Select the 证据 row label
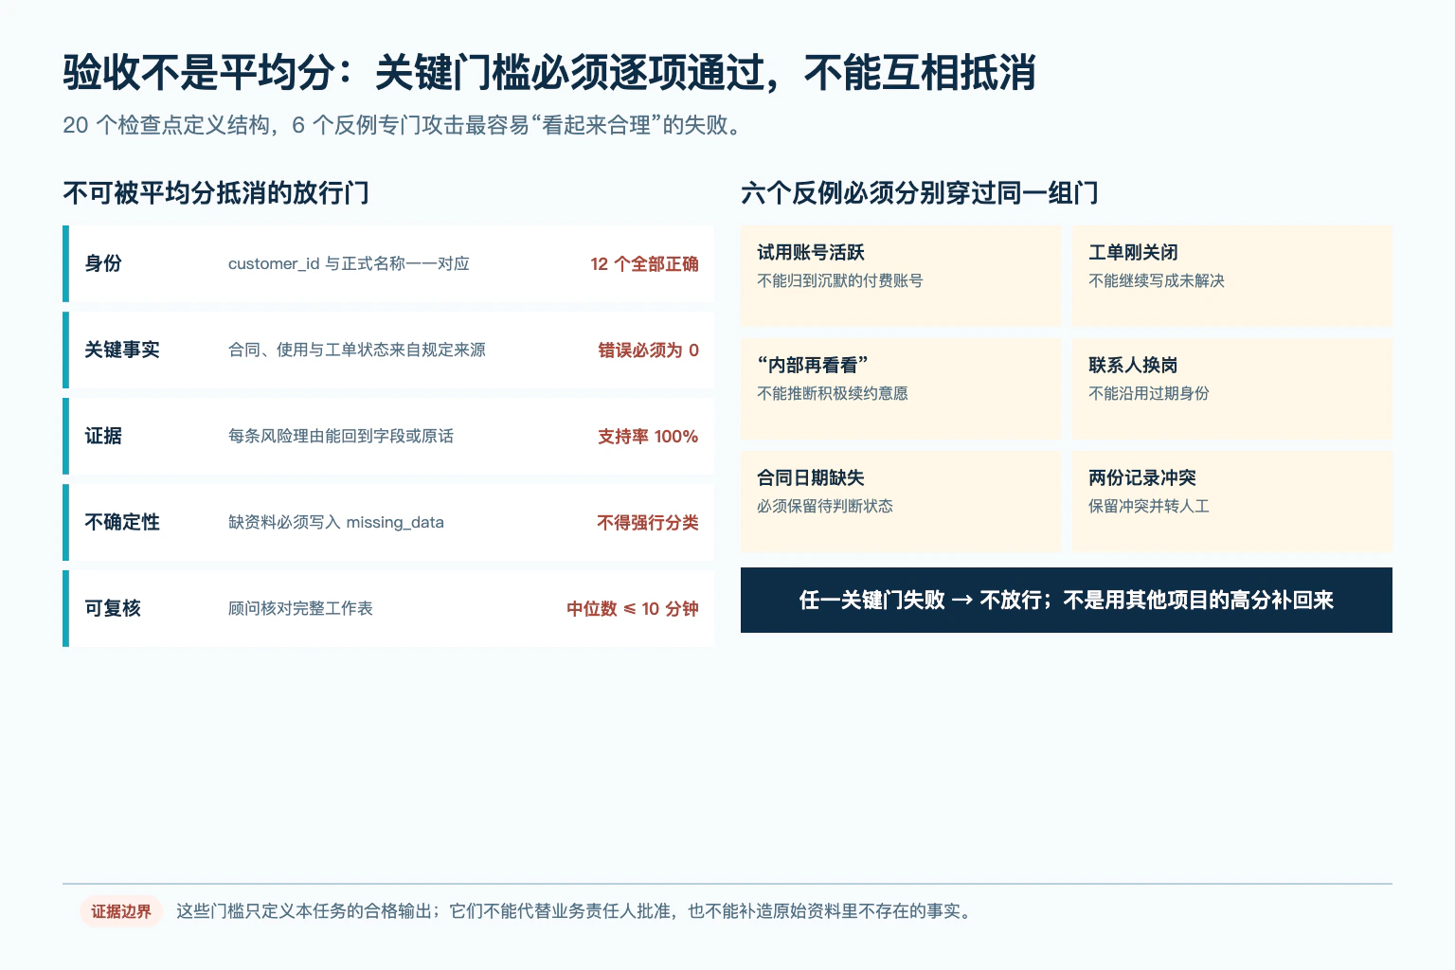Screen dimensions: 1455x970 coord(103,436)
